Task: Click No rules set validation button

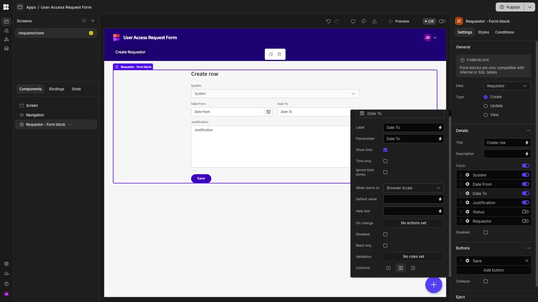Action: 413,257
